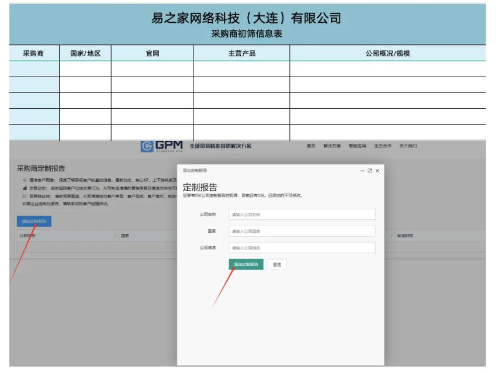Open the 首页 navigation item
Screen dimensions: 498x373
(x=311, y=146)
